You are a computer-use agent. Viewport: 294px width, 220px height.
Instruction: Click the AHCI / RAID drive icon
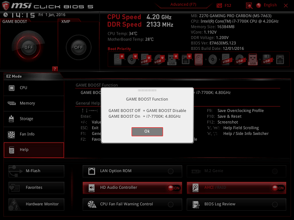pos(196,188)
